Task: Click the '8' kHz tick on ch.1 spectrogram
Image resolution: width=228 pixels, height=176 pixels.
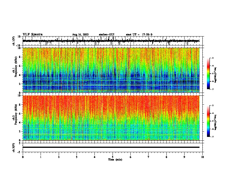Action: (20, 57)
